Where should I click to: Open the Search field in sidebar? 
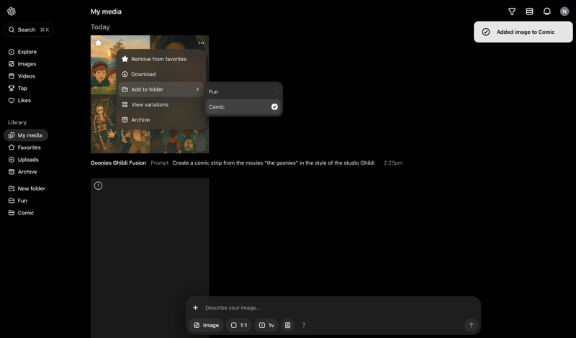click(29, 29)
